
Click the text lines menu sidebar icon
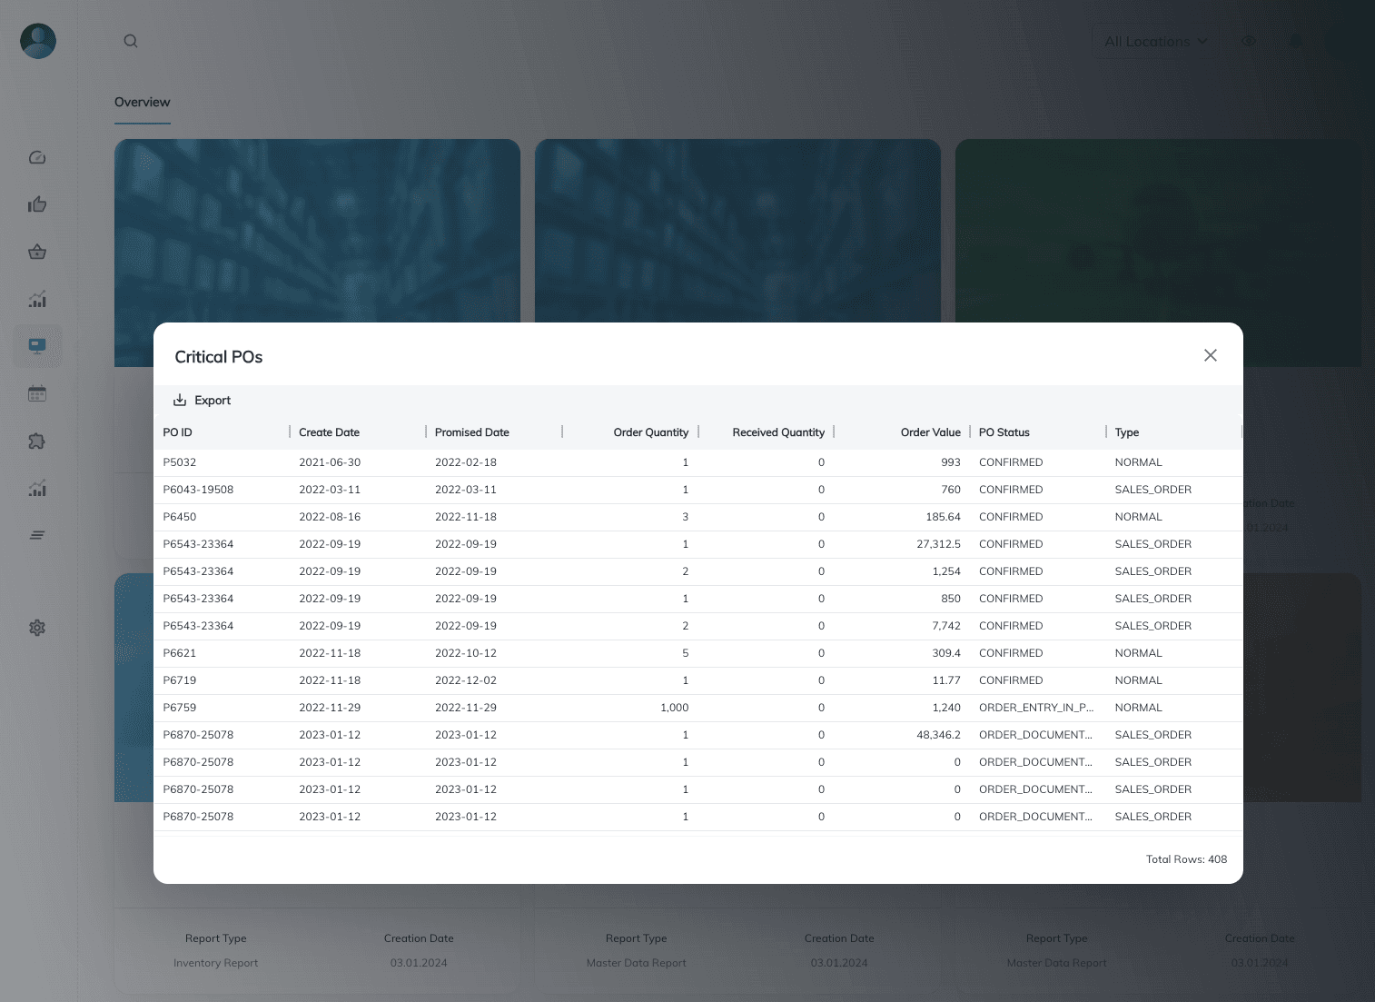pos(37,535)
